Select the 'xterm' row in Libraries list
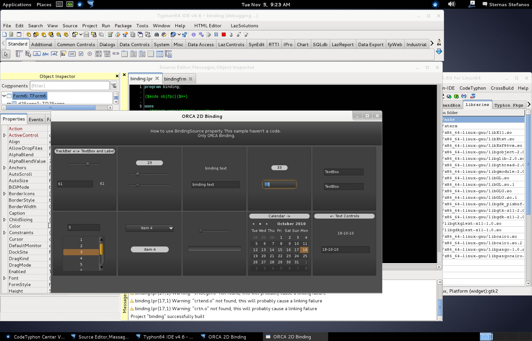Image resolution: width=532 pixels, height=341 pixels. coord(483,126)
